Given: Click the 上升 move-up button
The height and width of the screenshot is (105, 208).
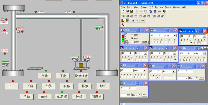Looking at the screenshot, I should coord(12,86).
